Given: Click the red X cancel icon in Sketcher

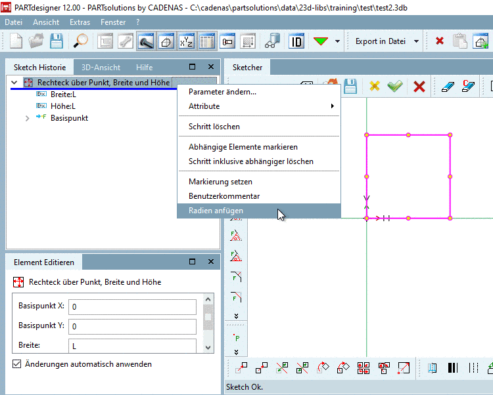Looking at the screenshot, I should pos(419,87).
